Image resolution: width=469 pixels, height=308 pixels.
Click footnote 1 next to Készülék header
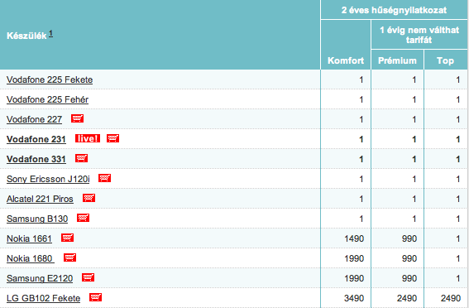[50, 33]
